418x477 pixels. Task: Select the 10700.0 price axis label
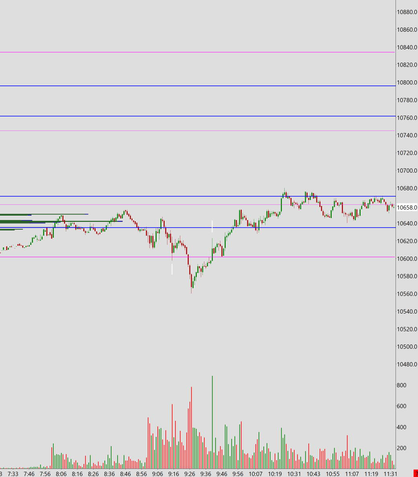(x=407, y=171)
